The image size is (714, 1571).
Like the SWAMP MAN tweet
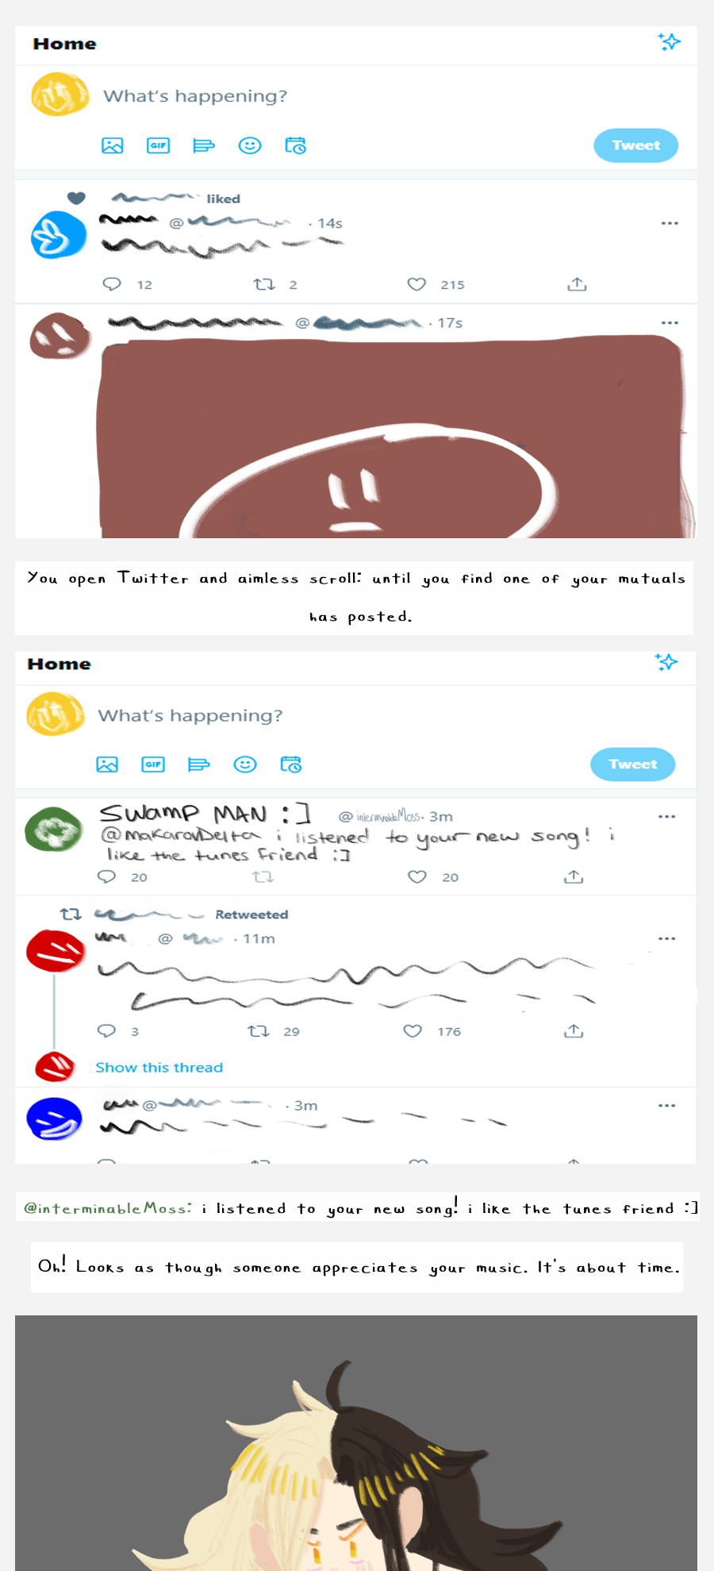coord(417,876)
